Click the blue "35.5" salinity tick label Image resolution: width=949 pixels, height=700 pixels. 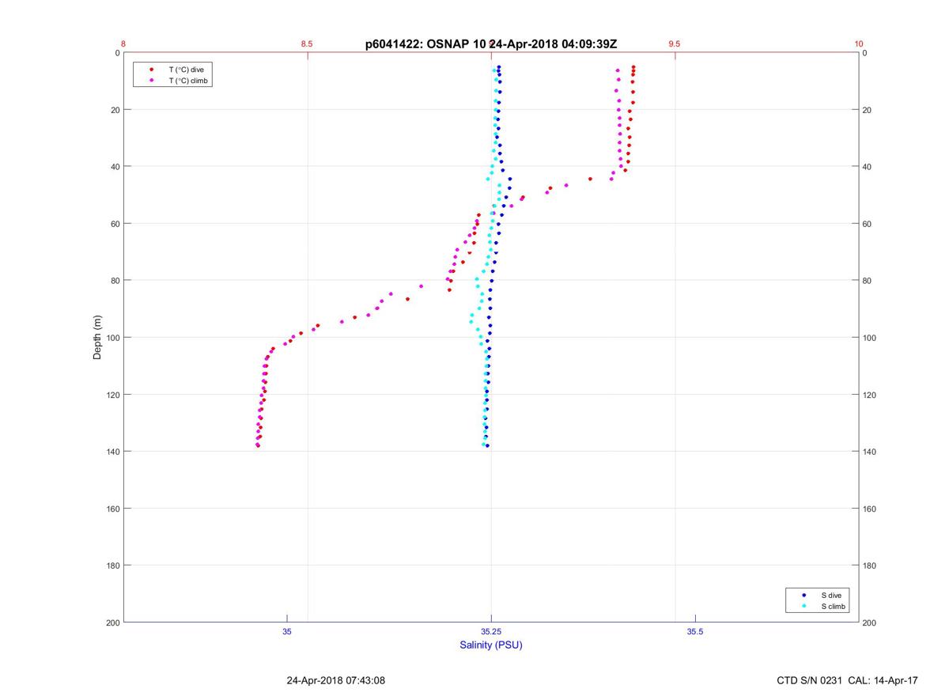pos(695,631)
